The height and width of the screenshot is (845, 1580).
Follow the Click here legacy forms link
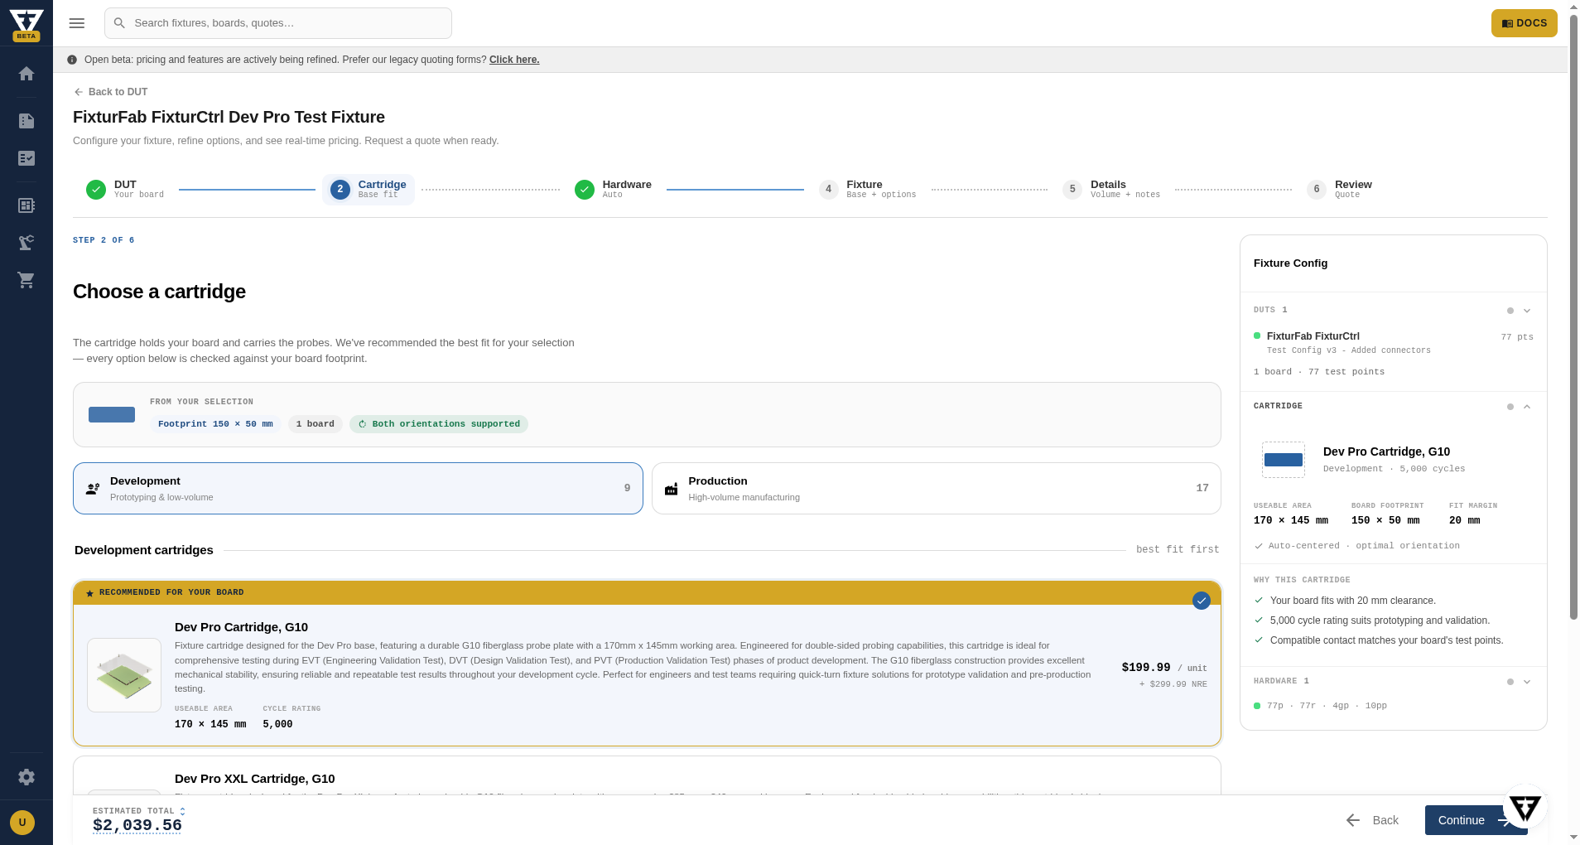[514, 60]
